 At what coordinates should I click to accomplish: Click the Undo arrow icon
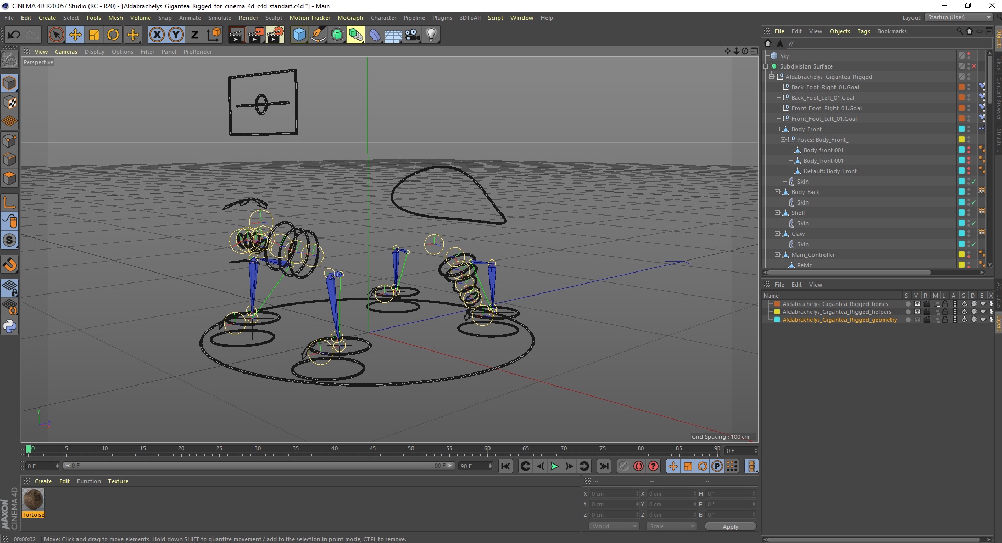[14, 35]
